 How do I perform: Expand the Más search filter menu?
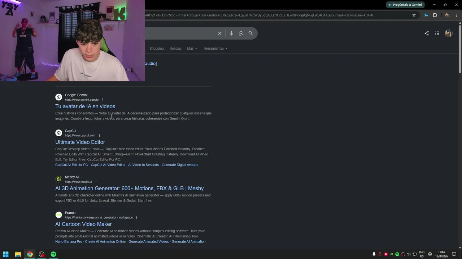point(192,49)
